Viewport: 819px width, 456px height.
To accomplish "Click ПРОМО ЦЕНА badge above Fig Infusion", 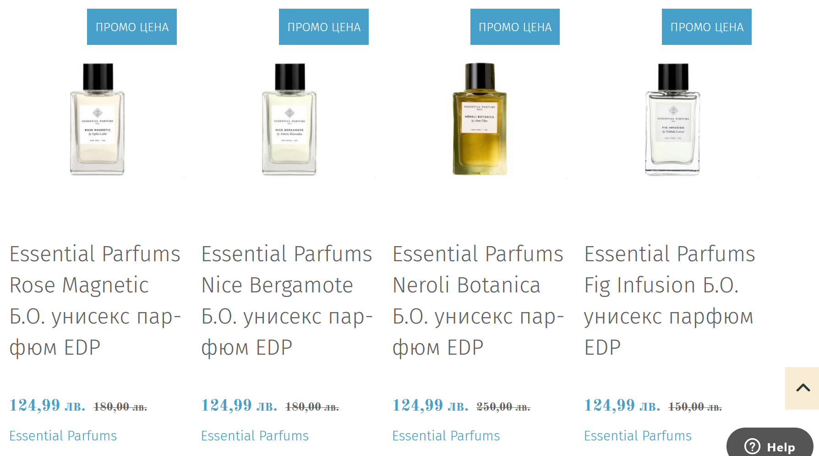I will [x=707, y=27].
